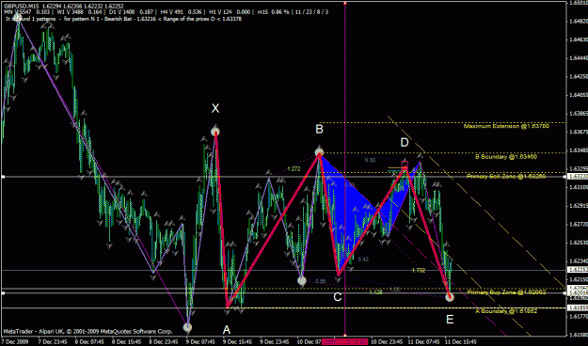Click the '11 Dec 07:45' time axis label

point(423,342)
